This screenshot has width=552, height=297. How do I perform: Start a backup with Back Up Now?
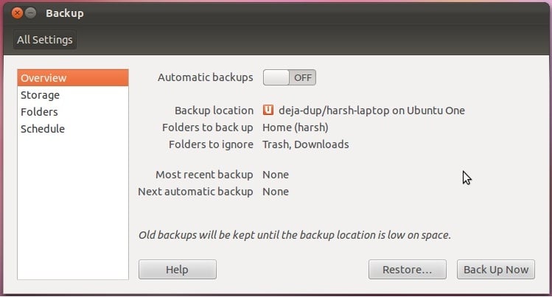click(496, 270)
